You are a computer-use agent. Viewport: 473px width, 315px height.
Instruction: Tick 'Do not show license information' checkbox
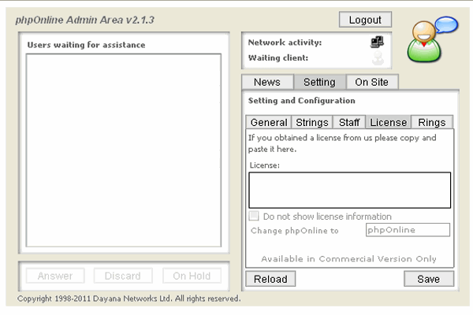pyautogui.click(x=254, y=216)
